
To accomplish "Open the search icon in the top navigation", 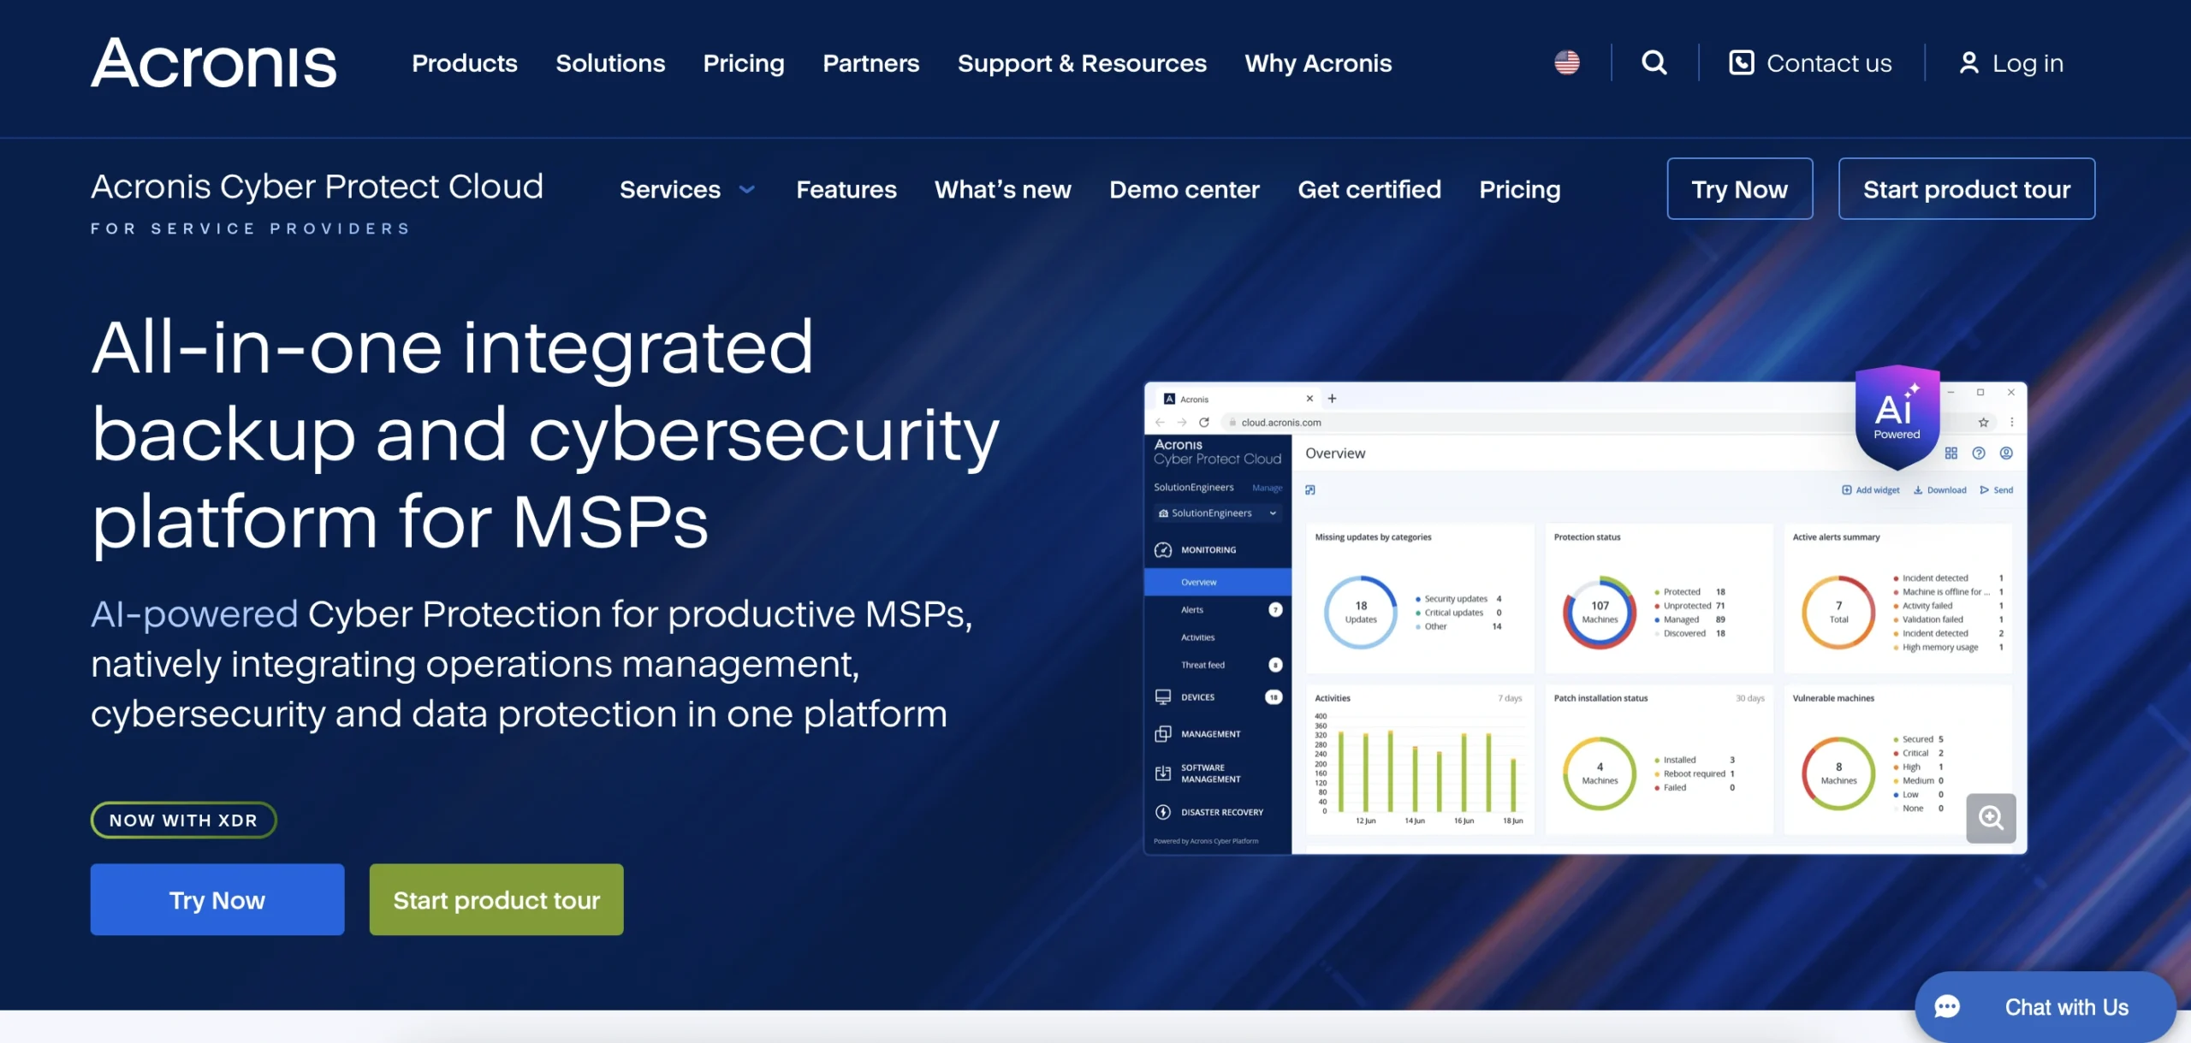I will (x=1654, y=62).
